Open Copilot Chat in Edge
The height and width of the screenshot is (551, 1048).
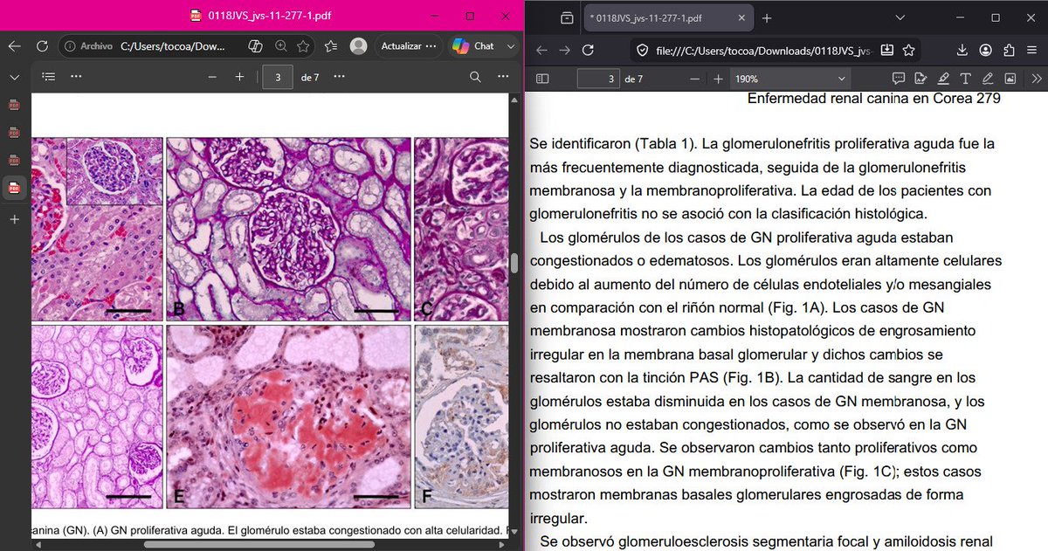[473, 46]
